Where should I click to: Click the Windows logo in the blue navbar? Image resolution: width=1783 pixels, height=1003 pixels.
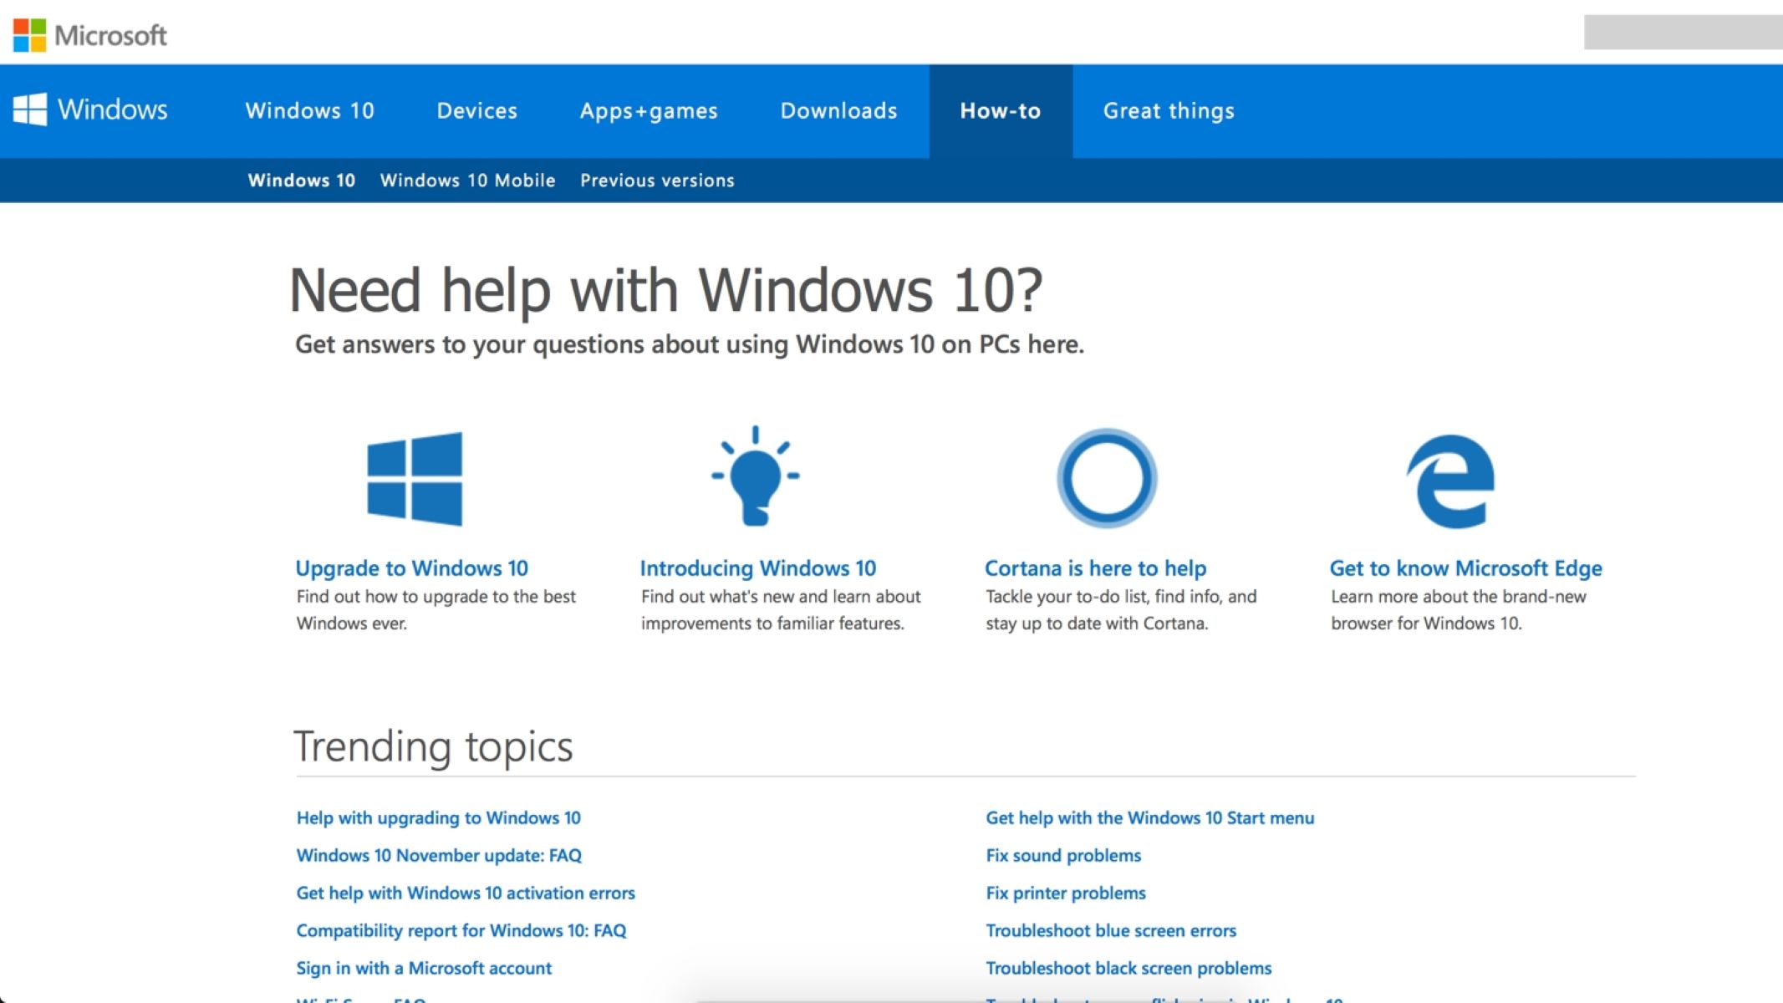point(90,109)
